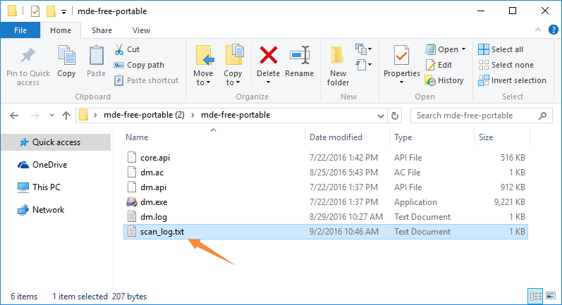Click the search magnifier icon
This screenshot has width=562, height=305.
[x=543, y=116]
